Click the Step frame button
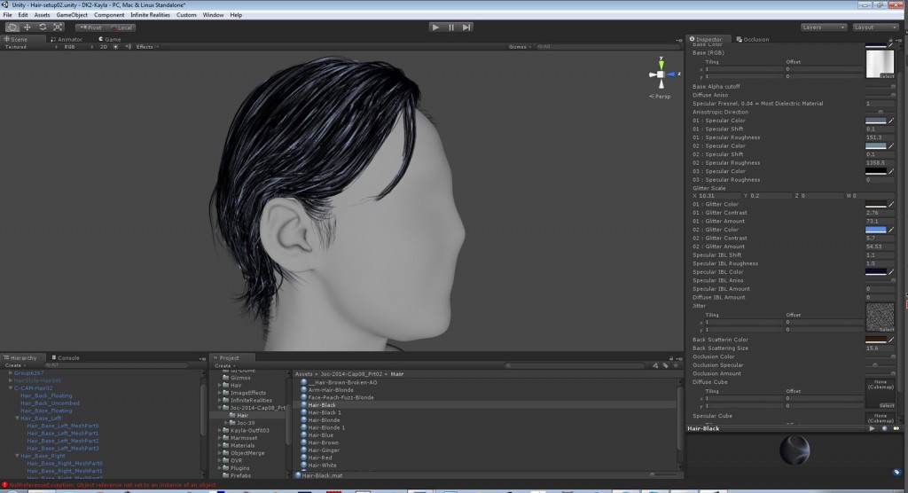The image size is (908, 493). [x=466, y=27]
